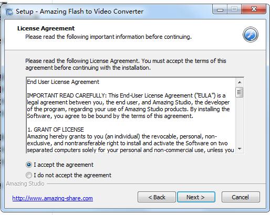Click the Setup window title text
The width and height of the screenshot is (270, 215).
click(x=80, y=12)
